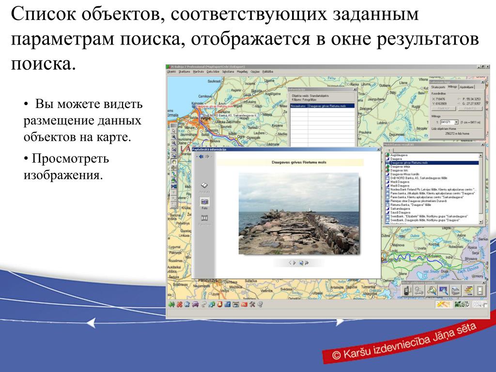Close the search results panel
This screenshot has width=496, height=372.
pyautogui.click(x=483, y=144)
